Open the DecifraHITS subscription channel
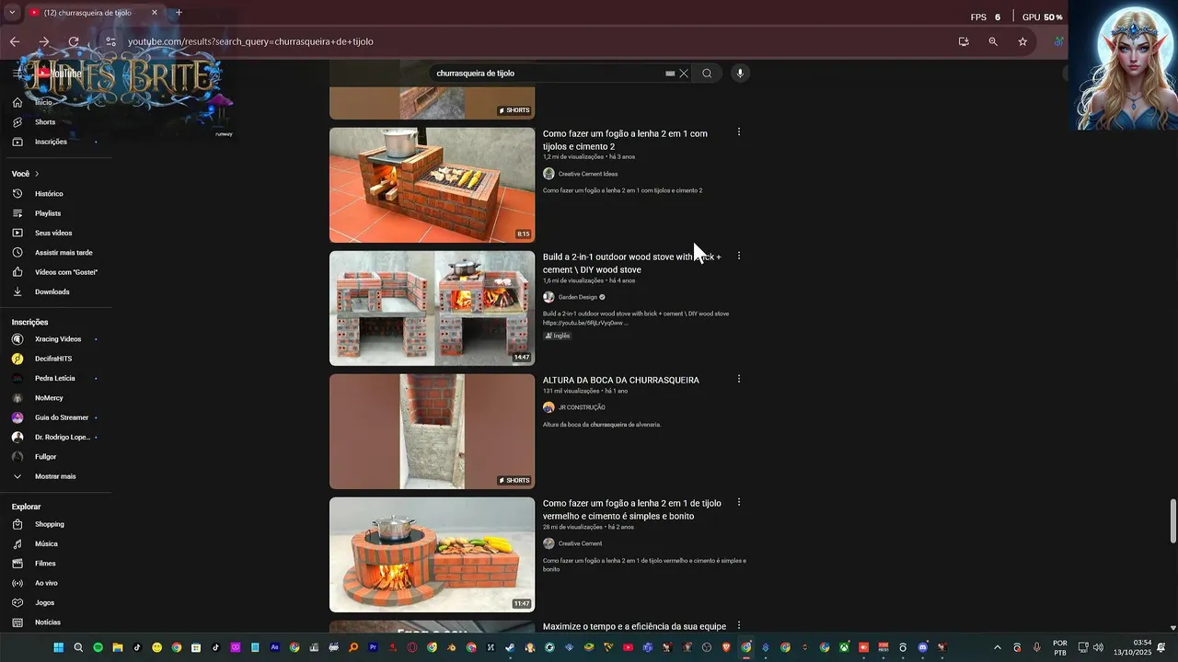The width and height of the screenshot is (1178, 662). (53, 359)
